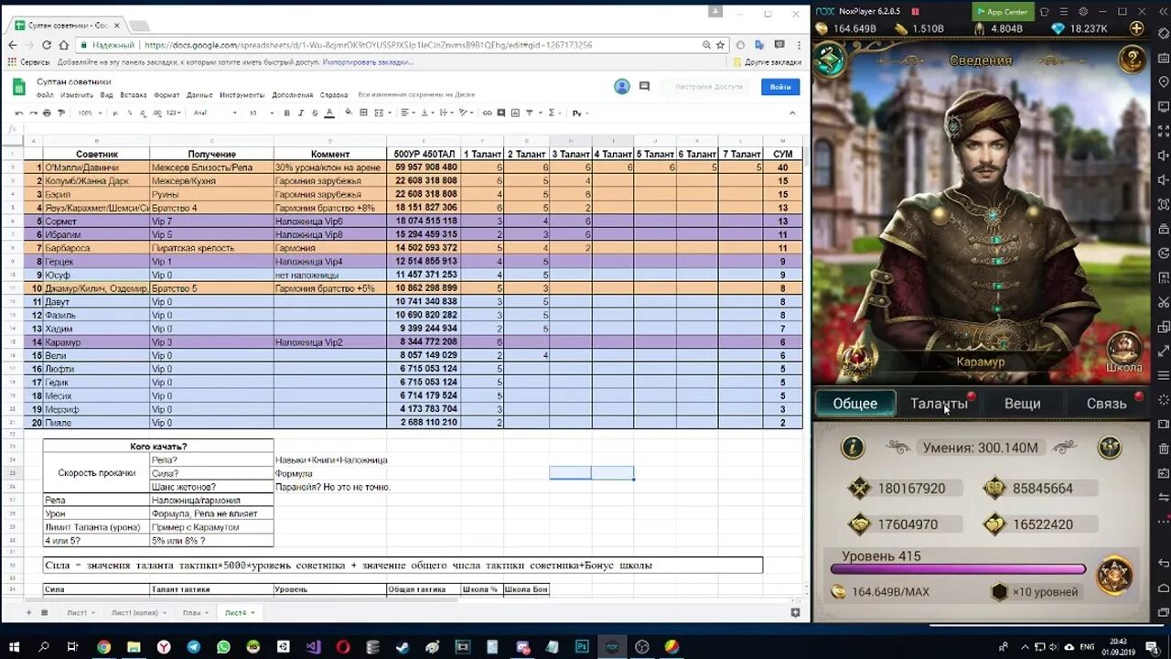Open the text color picker

pyautogui.click(x=329, y=113)
